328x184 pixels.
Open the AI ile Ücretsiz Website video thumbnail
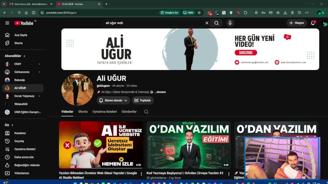pos(101,145)
